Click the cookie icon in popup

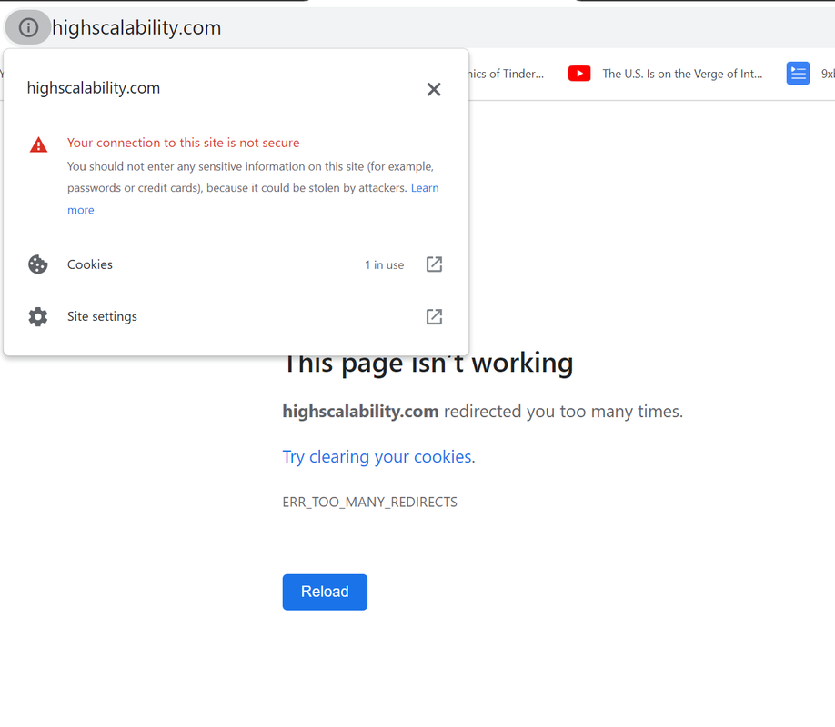(x=38, y=264)
